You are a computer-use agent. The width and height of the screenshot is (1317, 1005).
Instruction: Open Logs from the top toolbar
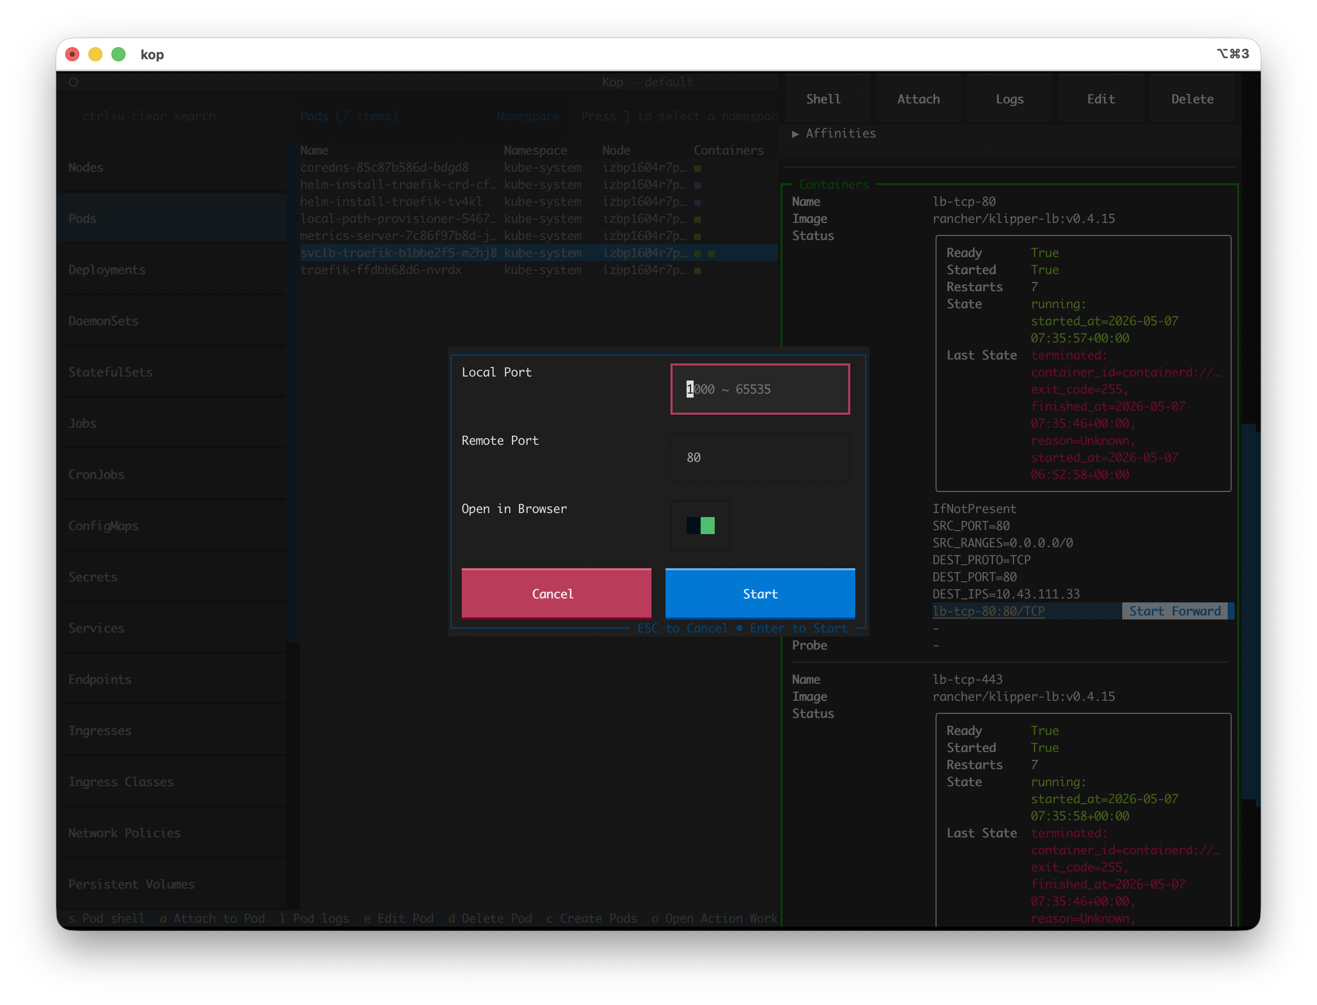pos(1009,99)
